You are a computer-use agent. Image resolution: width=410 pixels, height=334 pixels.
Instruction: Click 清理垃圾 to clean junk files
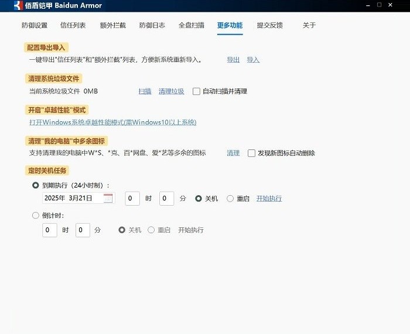[171, 91]
